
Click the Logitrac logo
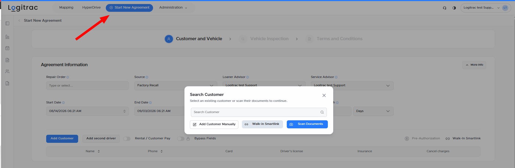[x=23, y=8]
